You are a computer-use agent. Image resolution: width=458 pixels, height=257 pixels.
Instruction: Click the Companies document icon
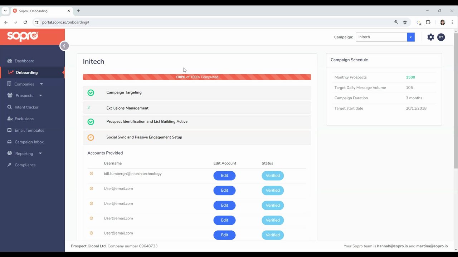[9, 84]
